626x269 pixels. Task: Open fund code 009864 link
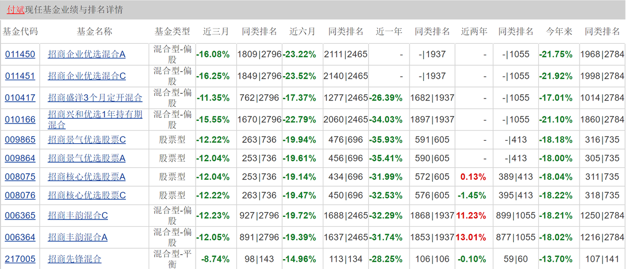pos(20,158)
